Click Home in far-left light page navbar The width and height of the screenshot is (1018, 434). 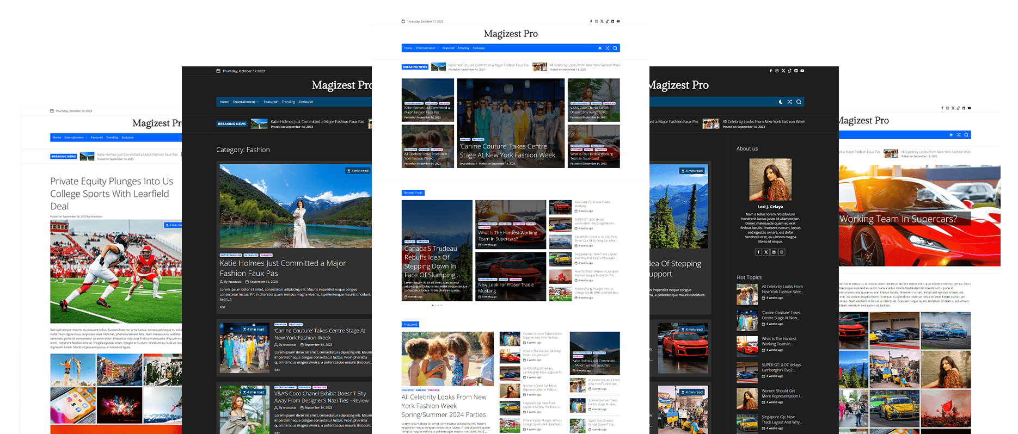[57, 138]
